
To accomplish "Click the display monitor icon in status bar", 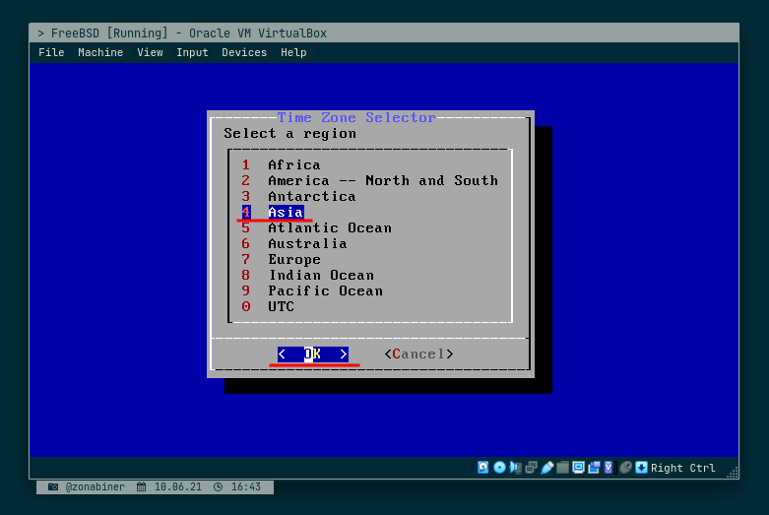I will [578, 468].
